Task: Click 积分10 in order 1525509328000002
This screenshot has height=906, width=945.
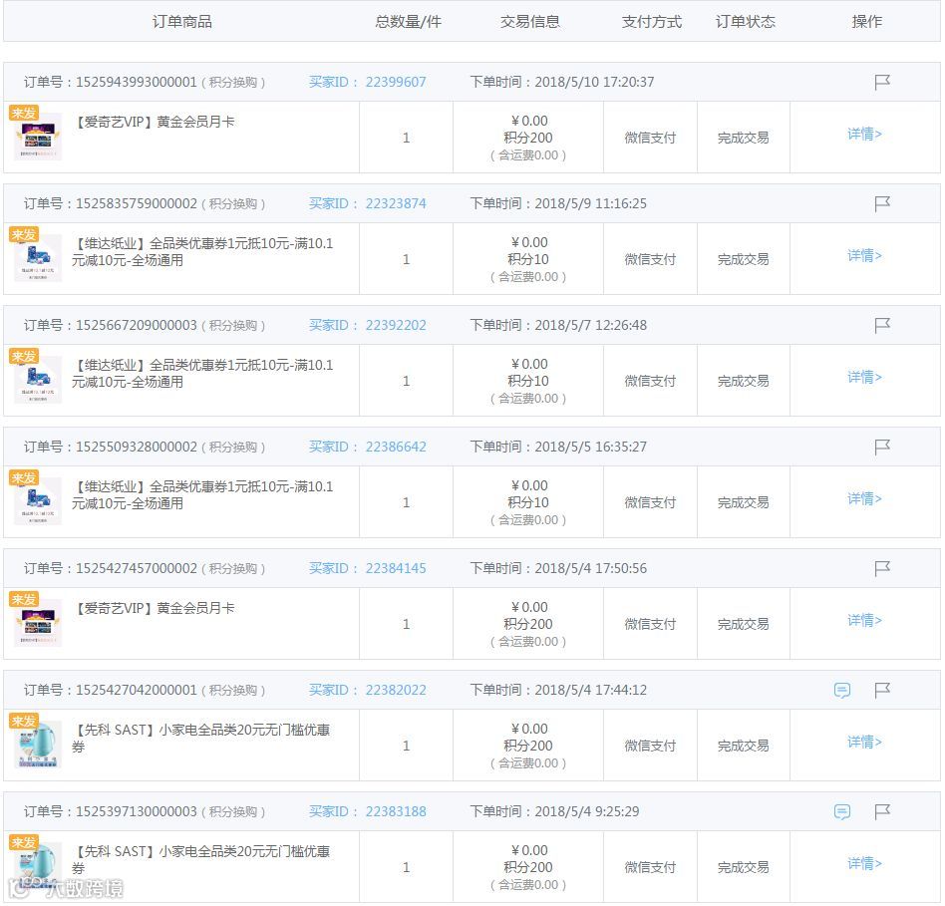Action: pyautogui.click(x=528, y=502)
